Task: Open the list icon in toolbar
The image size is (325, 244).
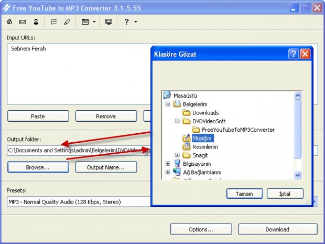Action: click(53, 22)
